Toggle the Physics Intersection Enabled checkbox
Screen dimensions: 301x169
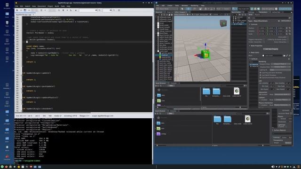(x=260, y=105)
